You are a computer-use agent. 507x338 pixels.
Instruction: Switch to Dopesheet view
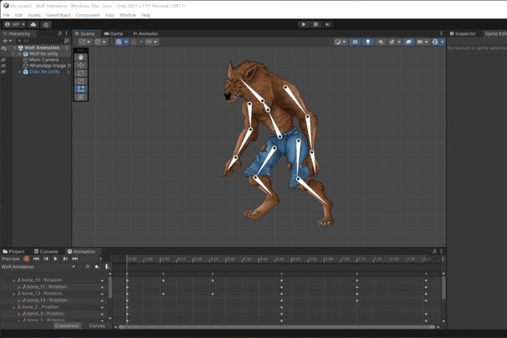[67, 325]
